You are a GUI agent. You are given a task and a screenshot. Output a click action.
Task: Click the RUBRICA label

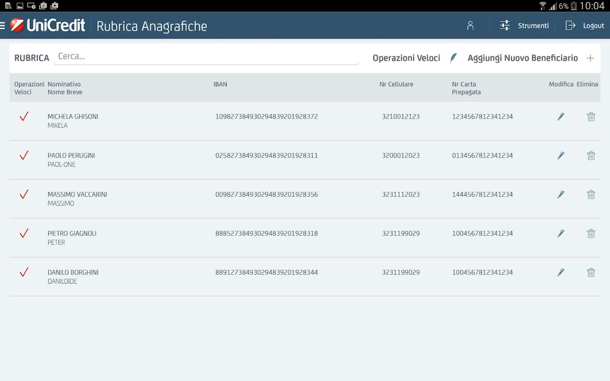32,58
